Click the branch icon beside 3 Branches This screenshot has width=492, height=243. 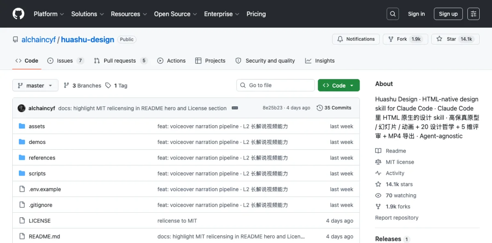click(x=66, y=85)
